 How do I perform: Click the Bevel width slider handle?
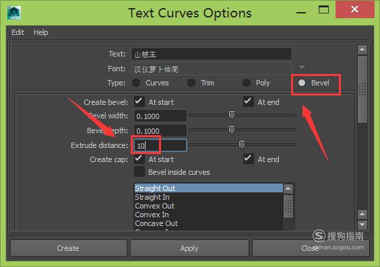click(232, 115)
